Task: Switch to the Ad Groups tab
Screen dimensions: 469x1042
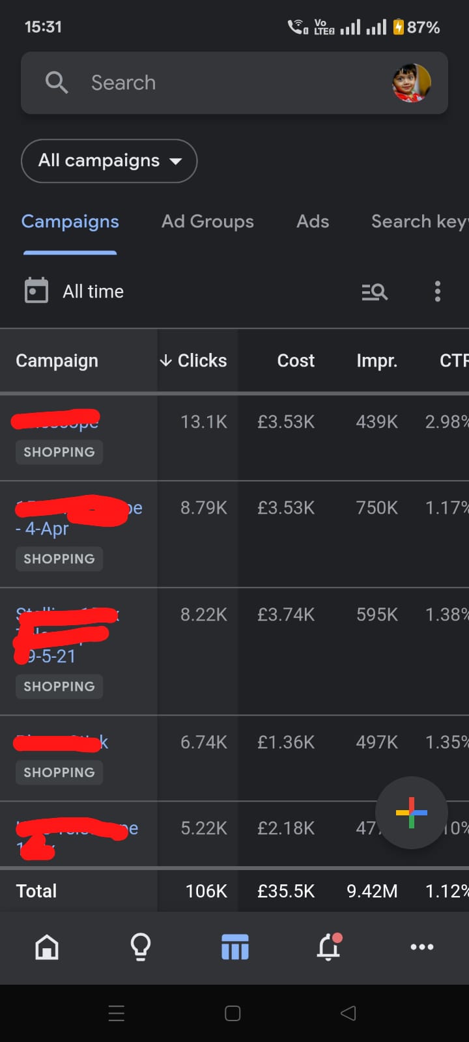Action: click(207, 221)
